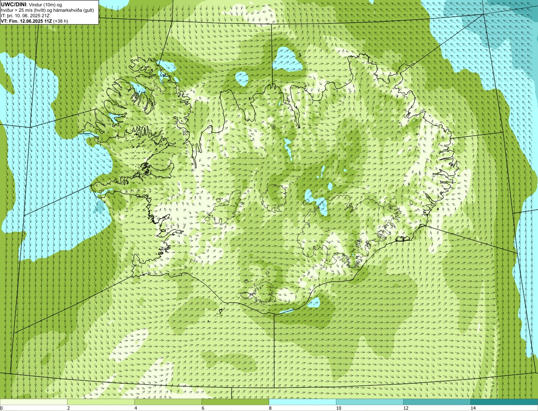This screenshot has height=411, width=538.
Task: Select the light cyan 8–10 m/s legend swatch
Action: tap(303, 402)
